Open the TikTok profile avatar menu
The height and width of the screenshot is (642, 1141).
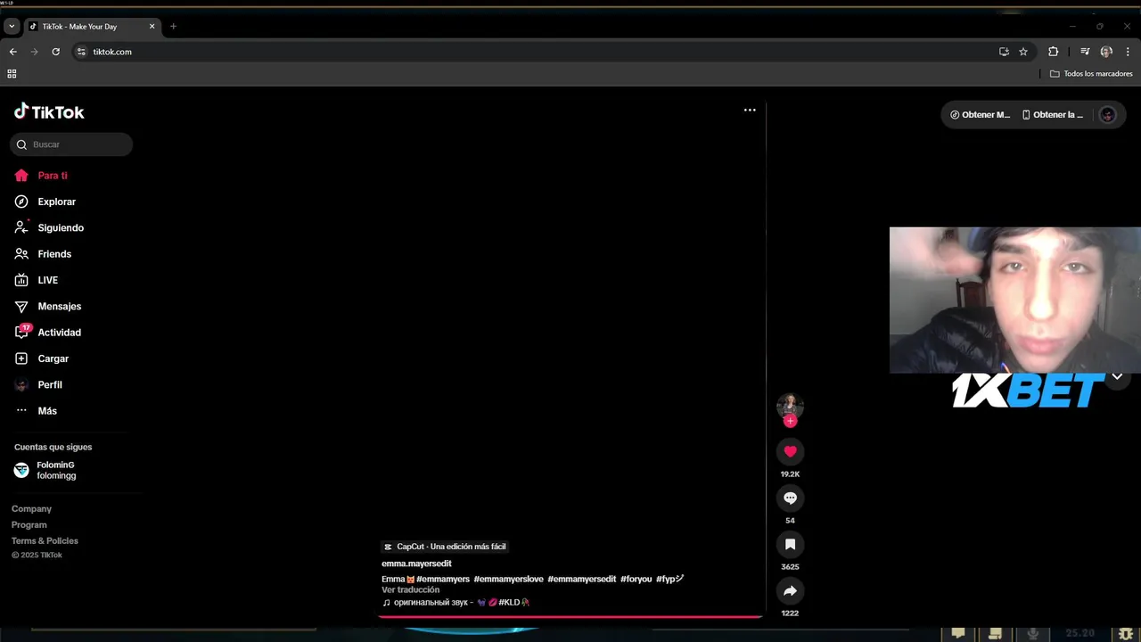point(1107,115)
